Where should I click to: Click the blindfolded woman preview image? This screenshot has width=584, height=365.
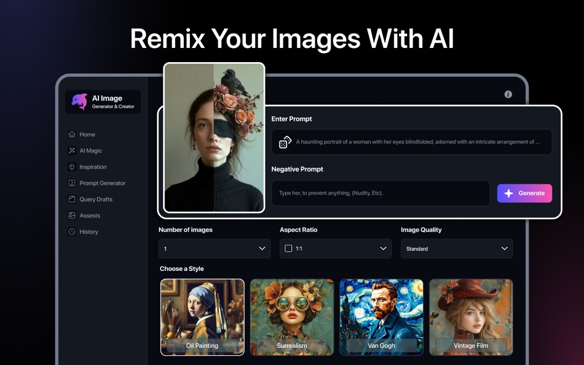214,138
